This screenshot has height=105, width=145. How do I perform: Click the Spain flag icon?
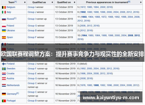(x=4, y=37)
